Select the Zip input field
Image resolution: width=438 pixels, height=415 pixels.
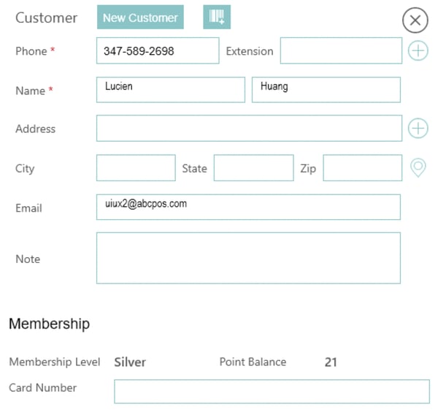(363, 168)
